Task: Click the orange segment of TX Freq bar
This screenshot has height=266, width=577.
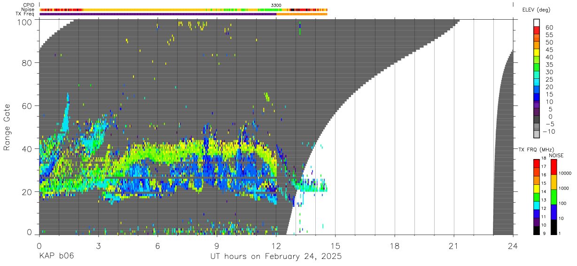Action: (302, 14)
